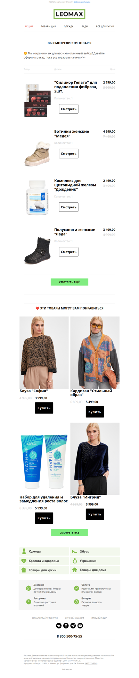Open the АКЦИИ menu item
This screenshot has height=678, width=139.
point(29,27)
